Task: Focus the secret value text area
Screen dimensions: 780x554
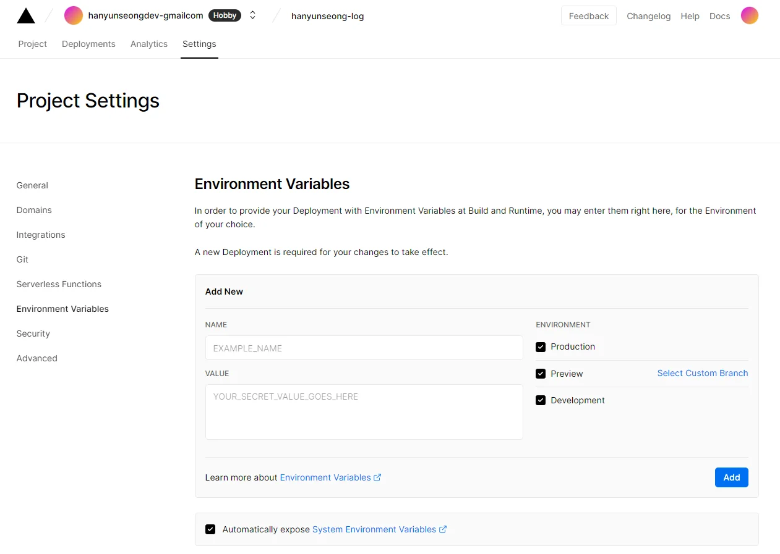Action: click(x=364, y=412)
